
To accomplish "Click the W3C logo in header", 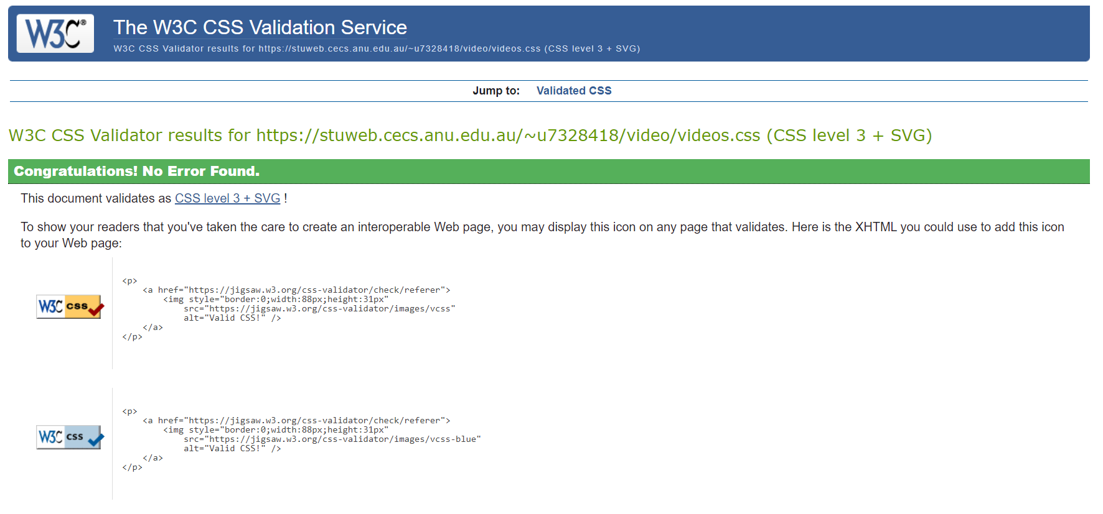I will tap(55, 34).
